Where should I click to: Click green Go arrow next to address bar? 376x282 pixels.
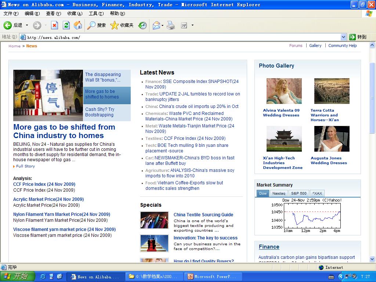[352, 37]
